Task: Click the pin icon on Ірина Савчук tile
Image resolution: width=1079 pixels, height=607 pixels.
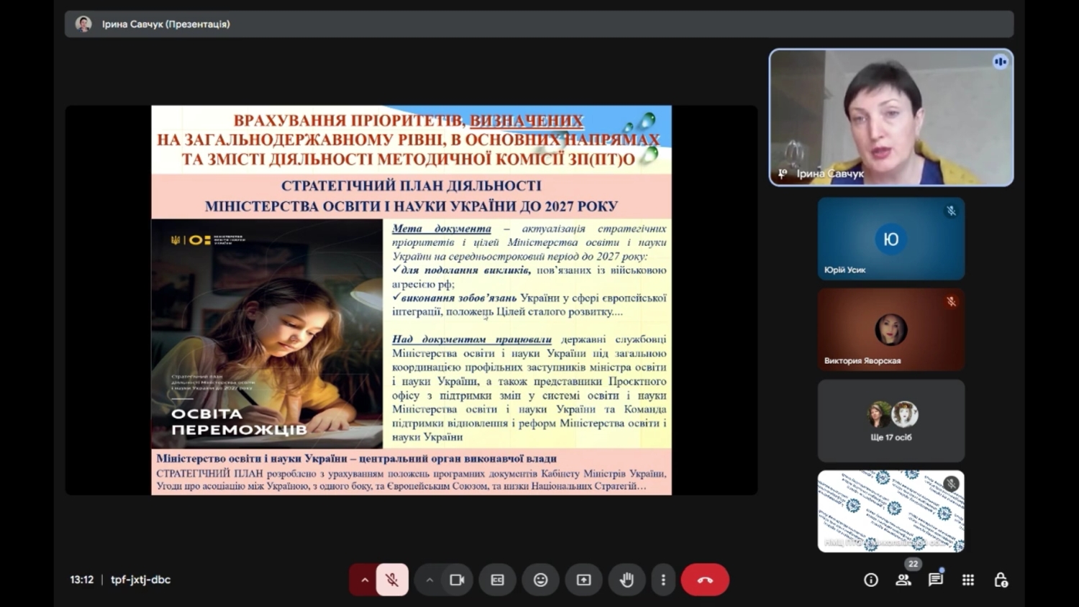Action: pos(783,173)
